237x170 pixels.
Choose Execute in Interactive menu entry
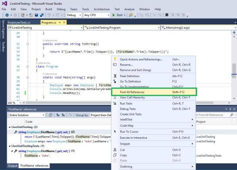pyautogui.click(x=154, y=138)
